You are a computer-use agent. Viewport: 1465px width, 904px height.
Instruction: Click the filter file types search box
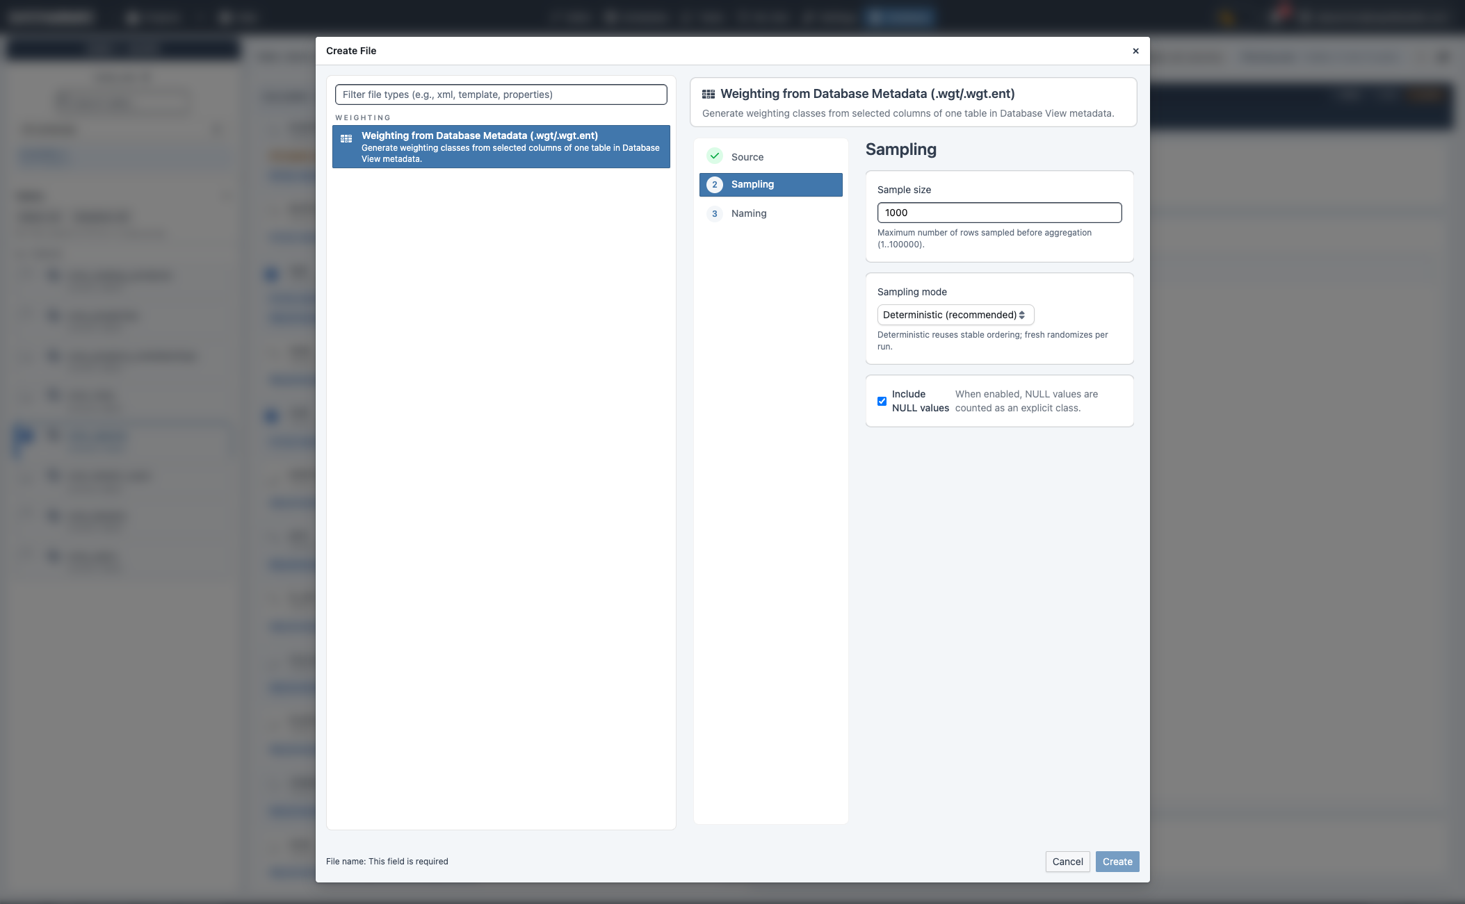(501, 94)
